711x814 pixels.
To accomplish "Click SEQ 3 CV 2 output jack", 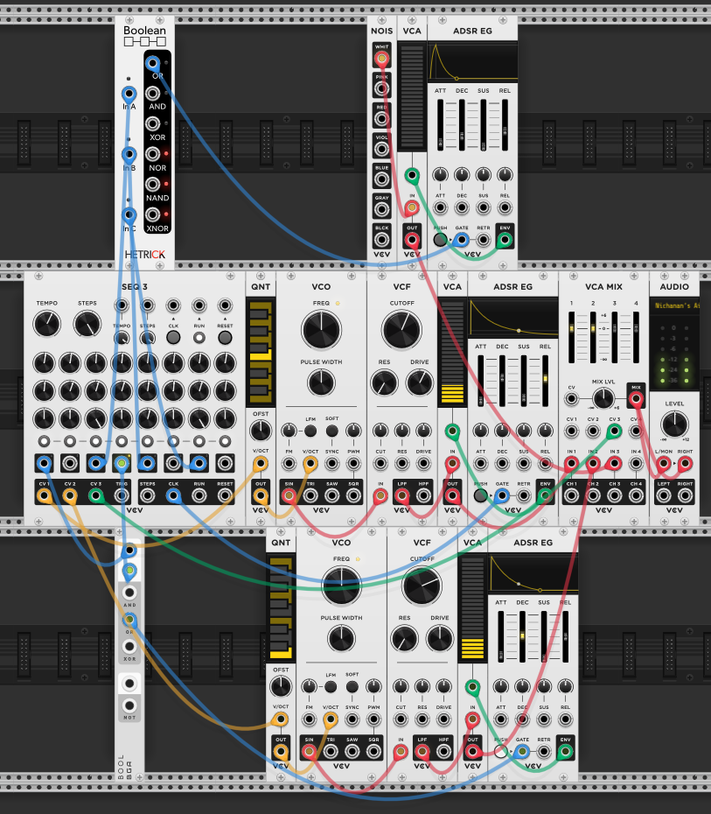I will (70, 495).
